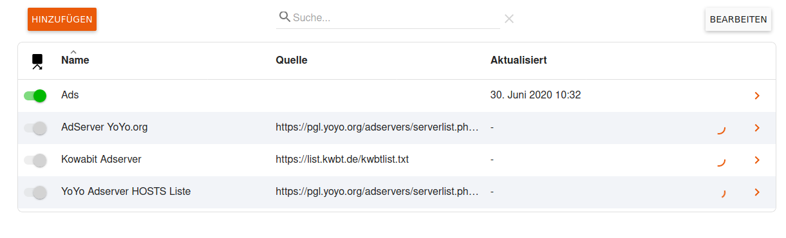This screenshot has height=238, width=786.
Task: Click the loading spinner for AdServer YoYo.org
Action: pyautogui.click(x=722, y=129)
